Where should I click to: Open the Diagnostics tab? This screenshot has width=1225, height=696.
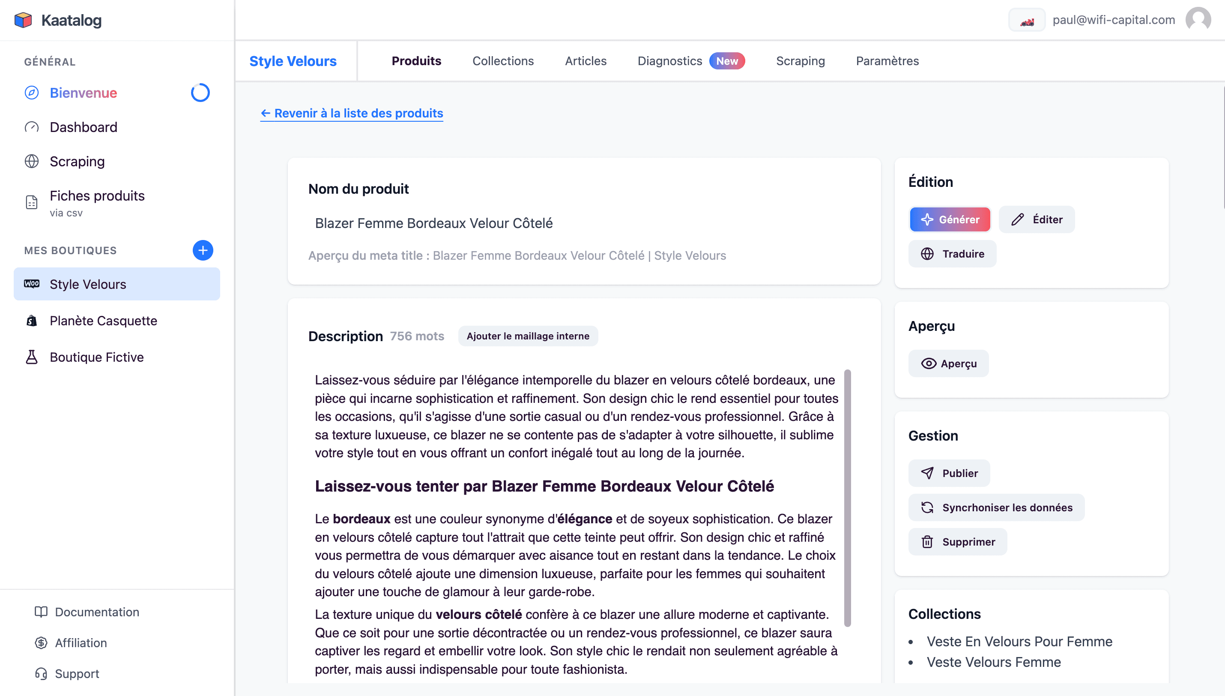[669, 61]
